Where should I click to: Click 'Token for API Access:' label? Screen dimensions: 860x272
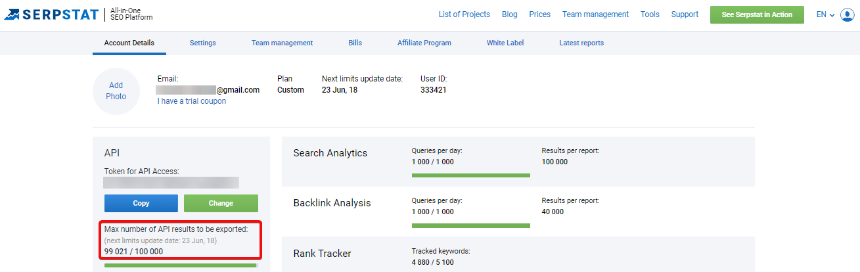(x=142, y=171)
